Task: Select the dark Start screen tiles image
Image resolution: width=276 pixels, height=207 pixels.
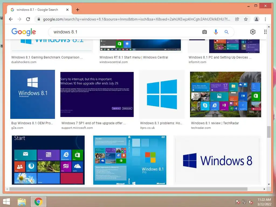Action: click(48, 160)
